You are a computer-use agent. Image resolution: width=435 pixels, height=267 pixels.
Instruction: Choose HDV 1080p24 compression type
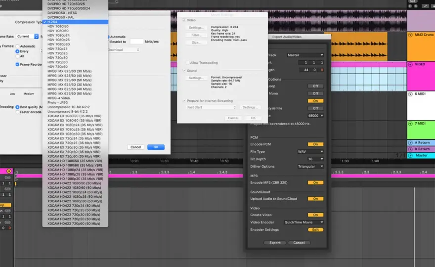[75, 36]
